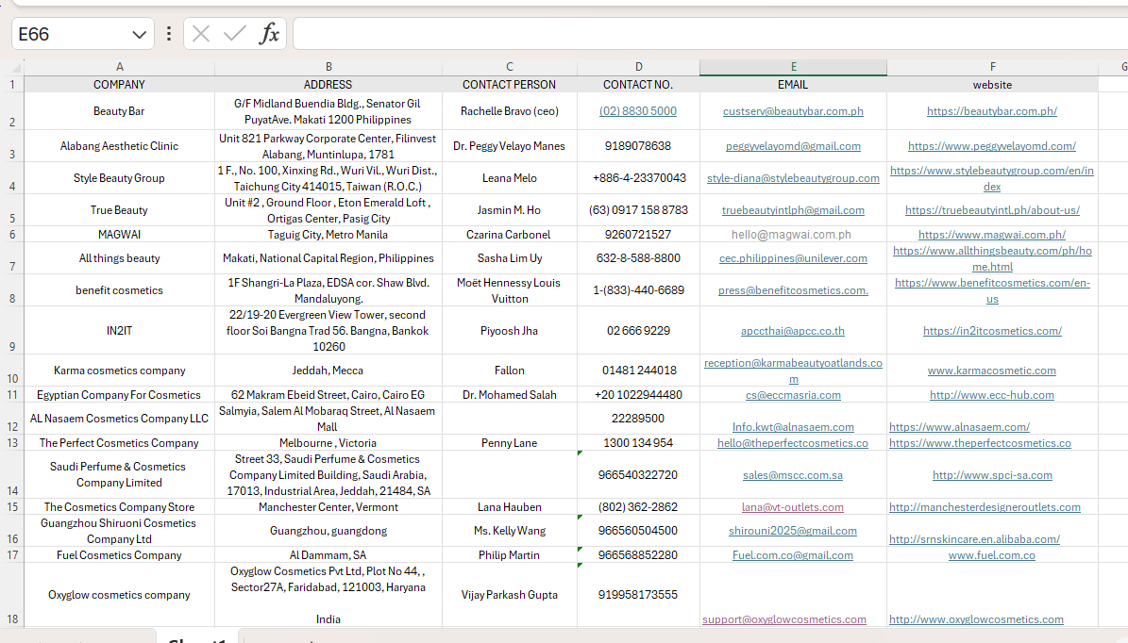Open the https://beautybar.com.ph/ link
Image resolution: width=1128 pixels, height=643 pixels.
[x=992, y=111]
